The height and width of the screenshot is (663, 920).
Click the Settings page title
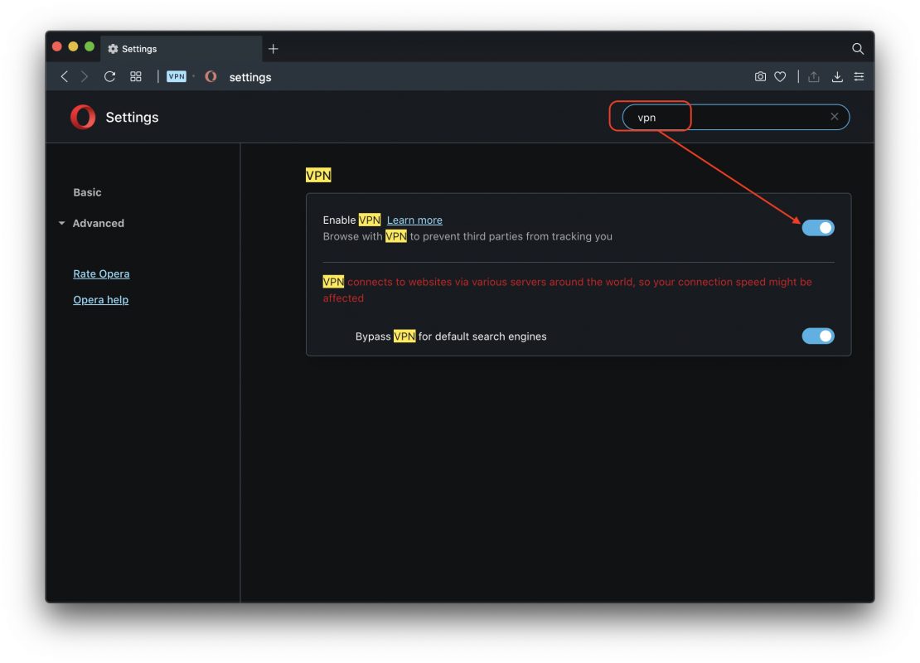pyautogui.click(x=132, y=118)
